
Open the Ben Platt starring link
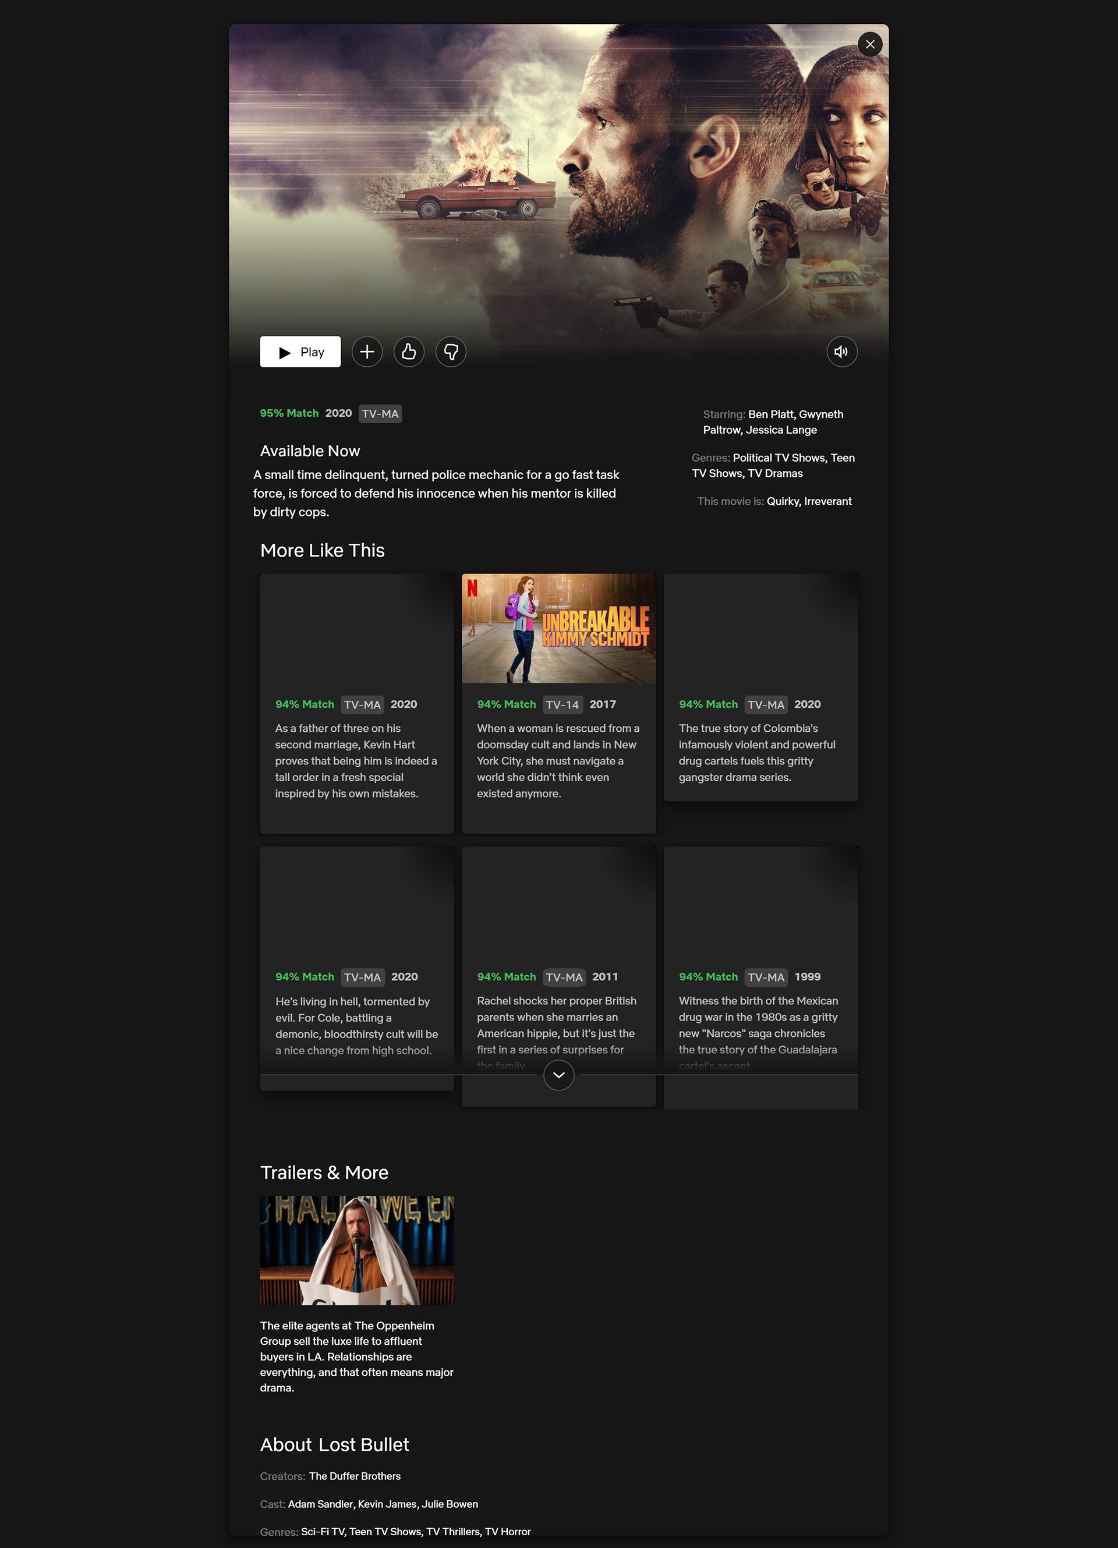point(772,415)
